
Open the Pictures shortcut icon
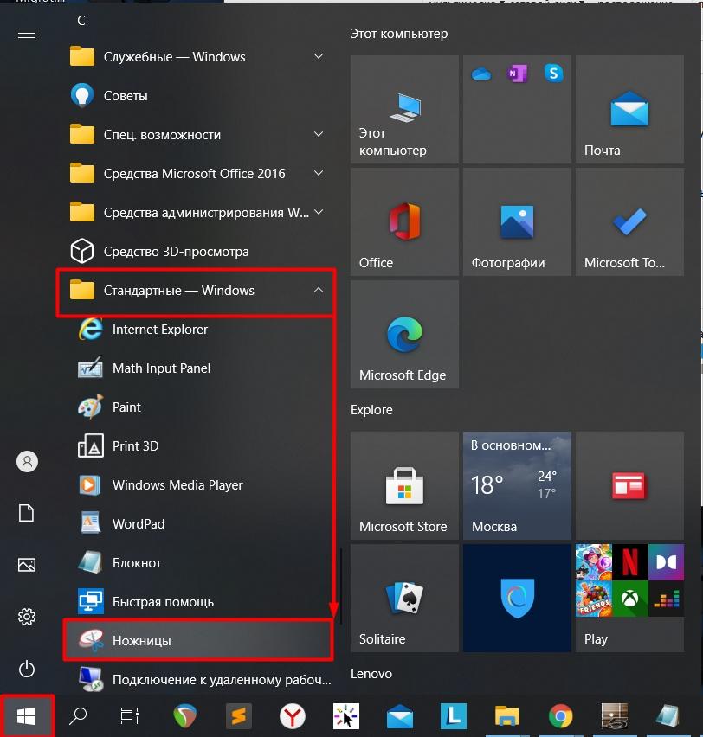(x=27, y=565)
